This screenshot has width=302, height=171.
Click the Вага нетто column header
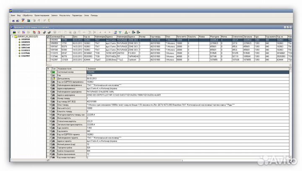coord(182,37)
